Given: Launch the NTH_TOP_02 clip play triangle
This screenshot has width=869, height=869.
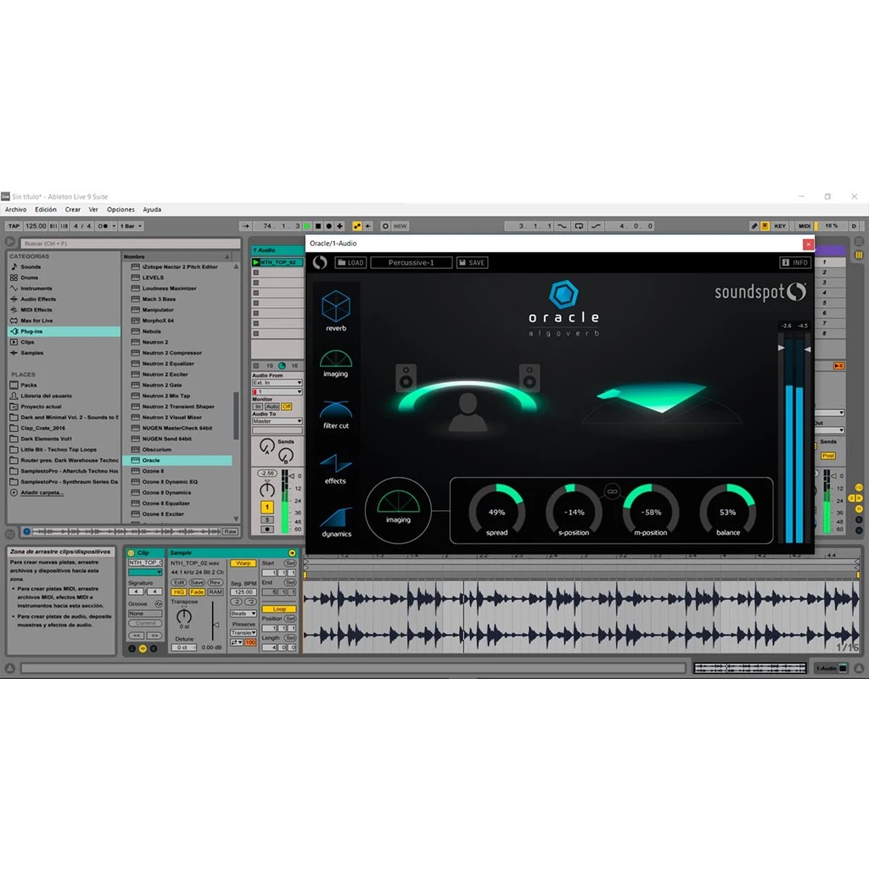Looking at the screenshot, I should coord(255,262).
